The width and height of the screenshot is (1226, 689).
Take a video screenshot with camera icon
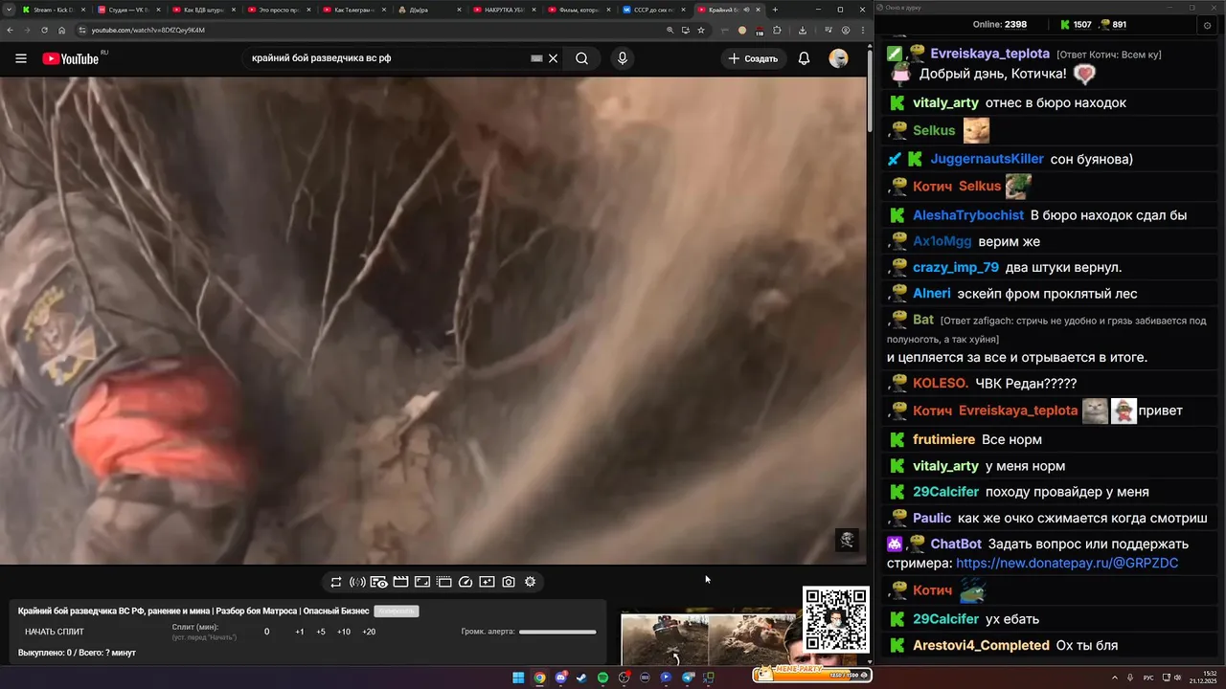pos(509,582)
